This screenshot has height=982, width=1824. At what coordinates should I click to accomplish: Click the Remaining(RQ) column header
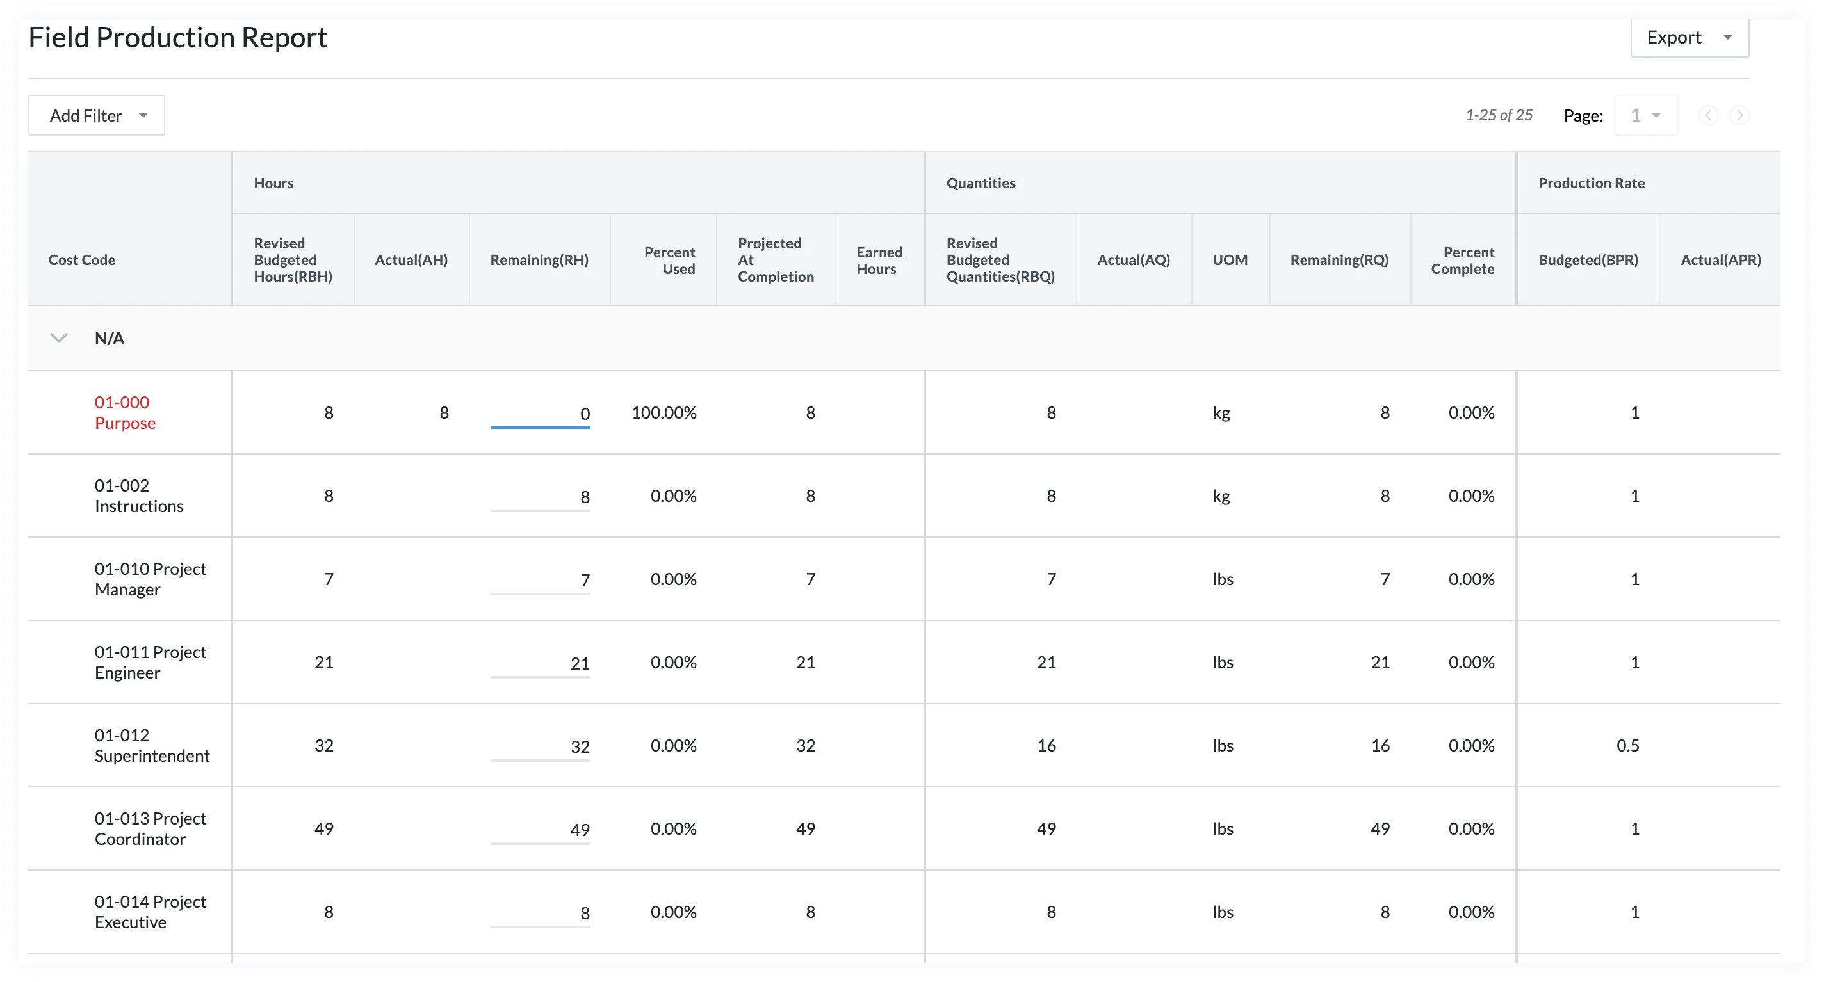click(1340, 260)
